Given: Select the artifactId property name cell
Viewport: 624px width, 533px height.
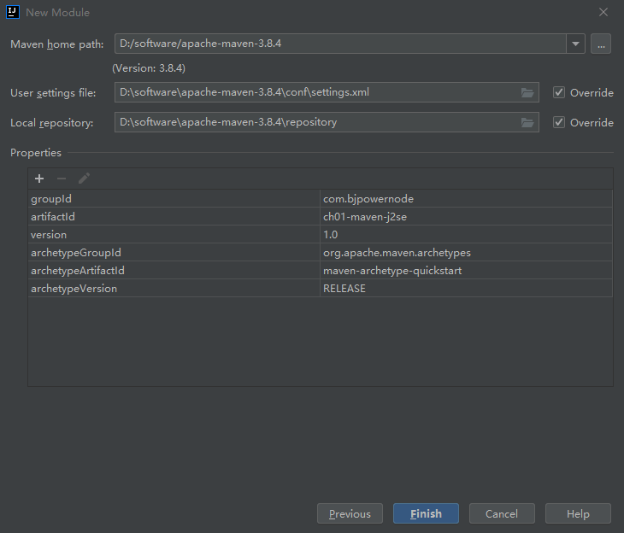Looking at the screenshot, I should click(x=174, y=216).
